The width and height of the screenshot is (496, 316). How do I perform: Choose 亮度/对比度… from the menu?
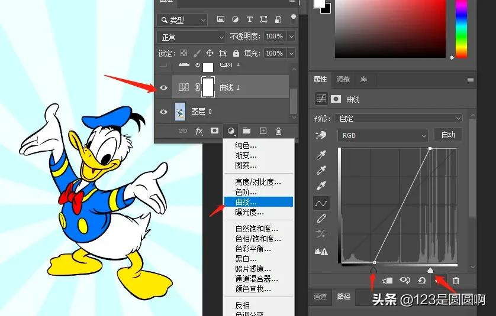[258, 182]
